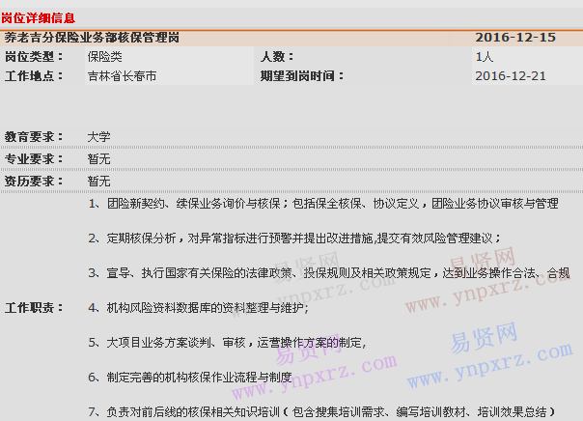Viewport: 583px width, 421px height.
Task: Click '暂无' next to 资历要求
Action: click(x=98, y=182)
